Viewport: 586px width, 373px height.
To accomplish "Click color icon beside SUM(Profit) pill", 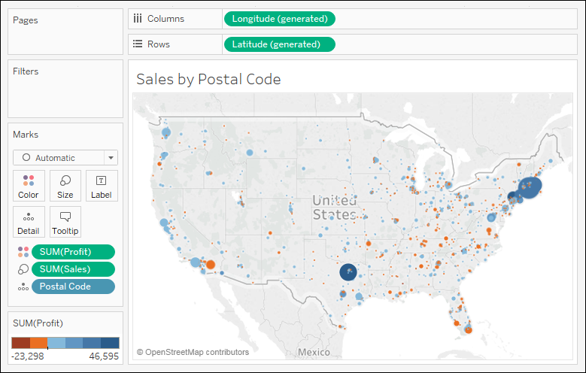I will (x=23, y=252).
